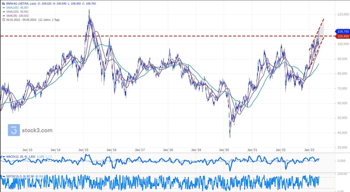Click the Jan '21 time axis label
The width and height of the screenshot is (350, 192).
(x=252, y=150)
